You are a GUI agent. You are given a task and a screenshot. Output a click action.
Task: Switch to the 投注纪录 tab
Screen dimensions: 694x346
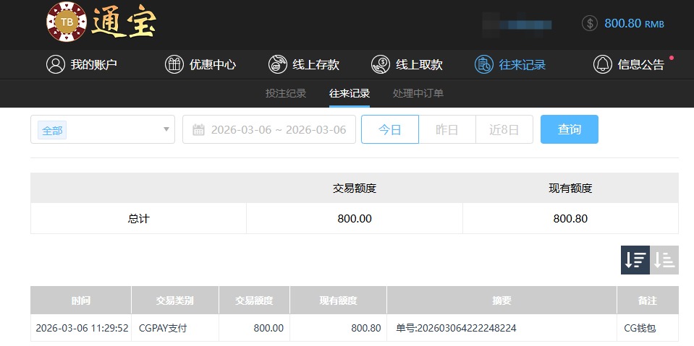pos(286,93)
